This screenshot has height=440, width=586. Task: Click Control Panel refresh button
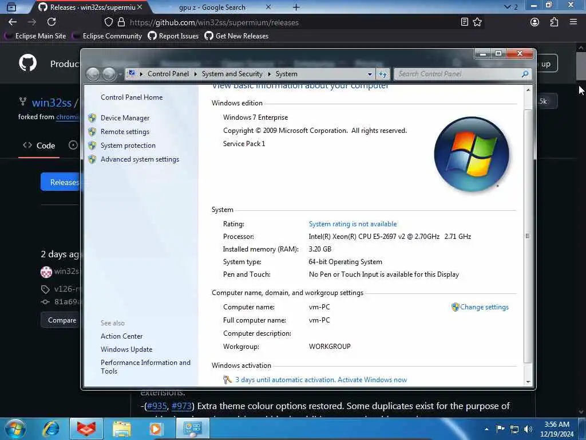383,74
